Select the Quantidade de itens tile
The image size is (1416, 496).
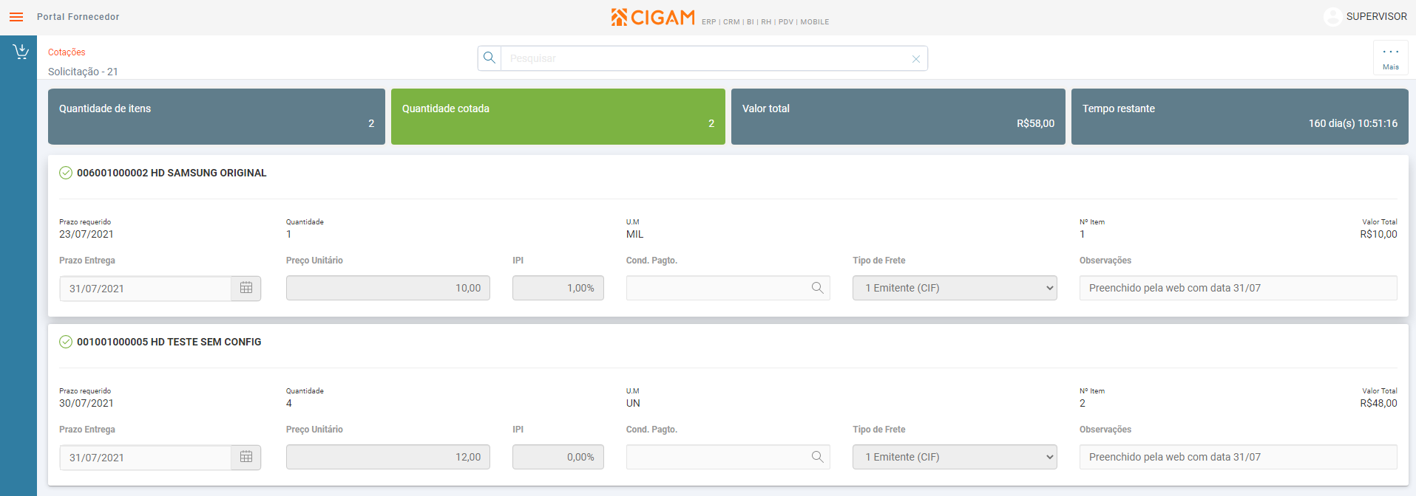pos(217,117)
